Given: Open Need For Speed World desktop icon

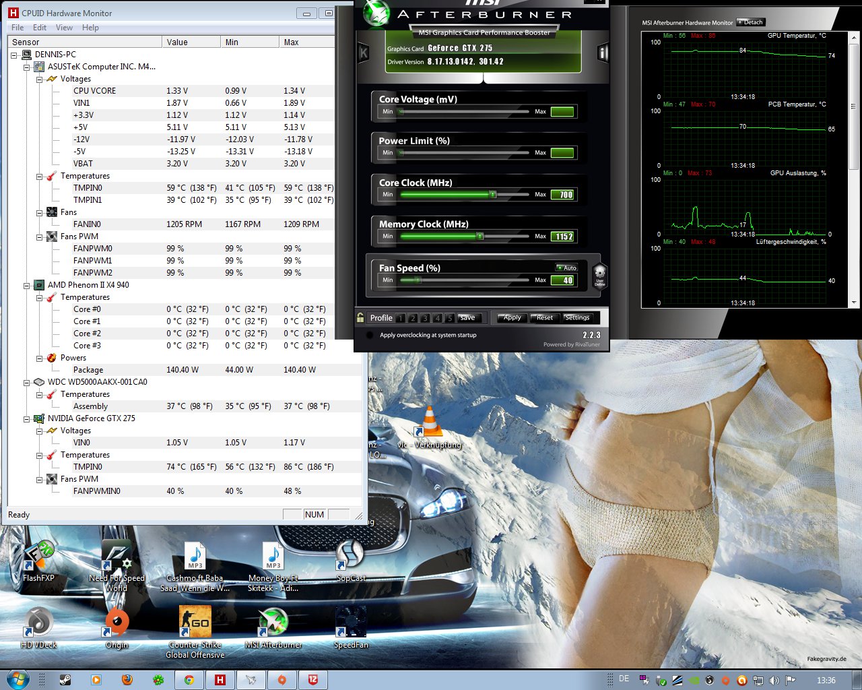Looking at the screenshot, I should tap(116, 566).
